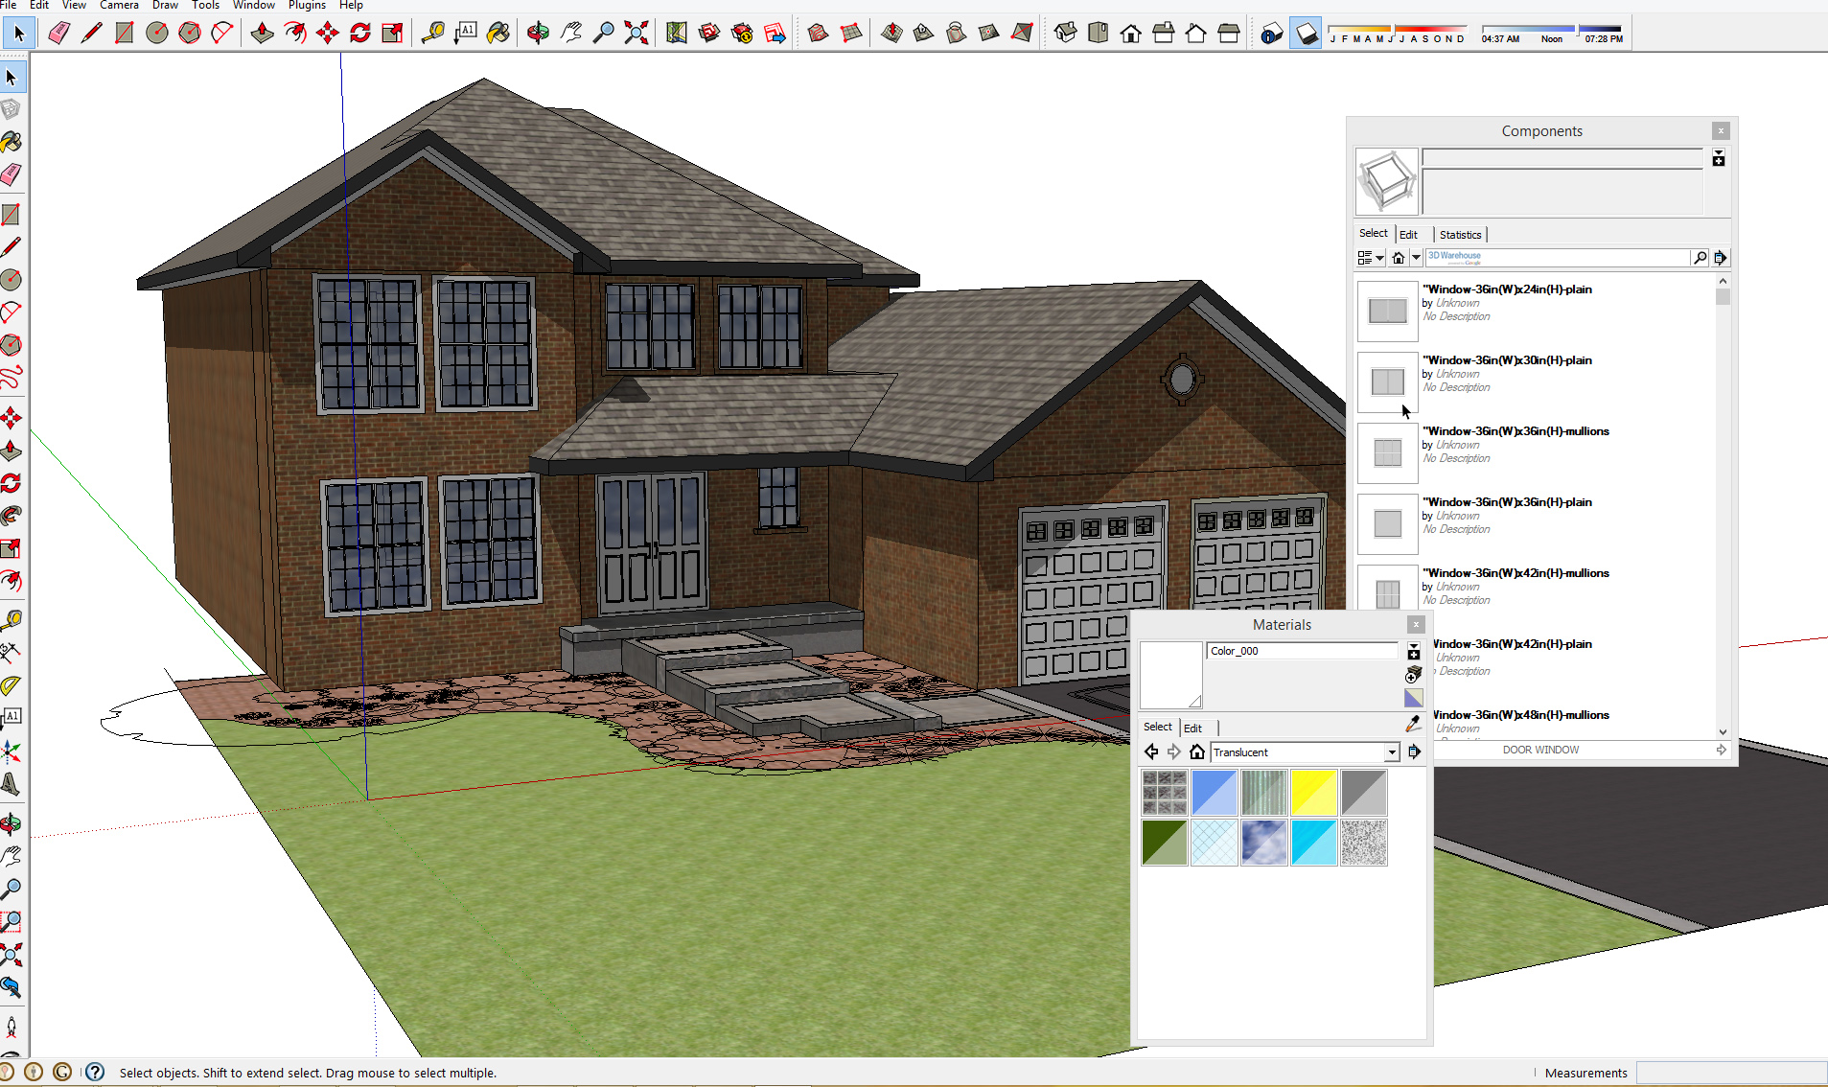This screenshot has width=1828, height=1087.
Task: Click the Color_000 material name field
Action: (x=1302, y=651)
